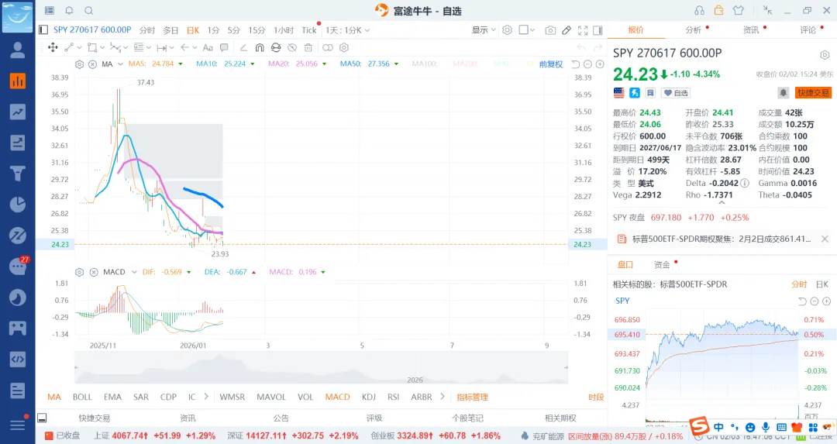Image resolution: width=837 pixels, height=444 pixels.
Task: Open customer service headphones icon
Action: [699, 10]
